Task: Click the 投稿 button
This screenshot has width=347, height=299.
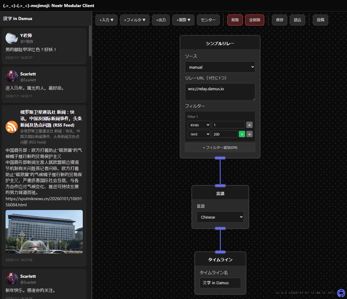Action: [321, 20]
